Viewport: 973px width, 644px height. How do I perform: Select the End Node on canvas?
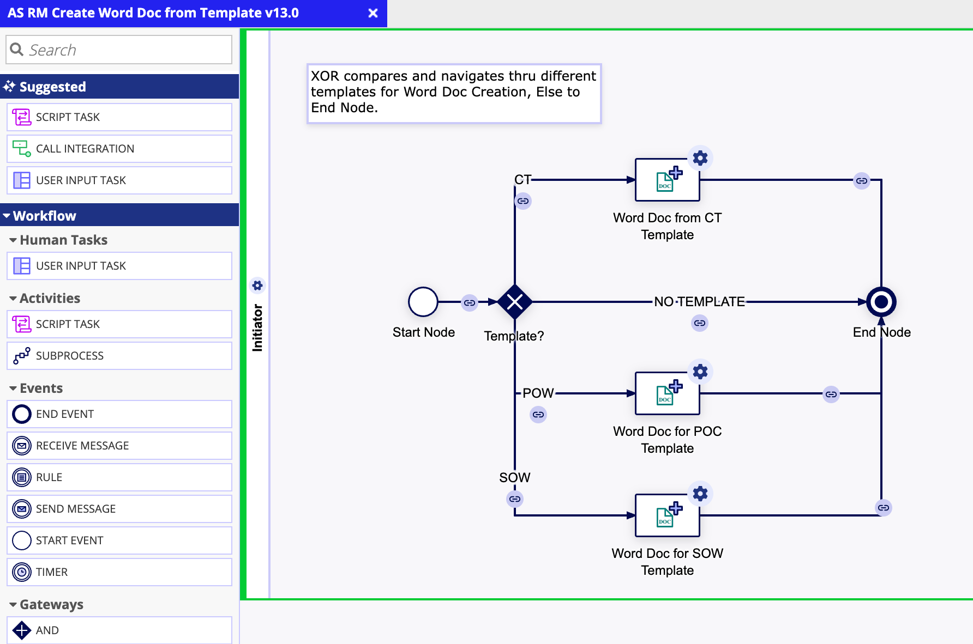[x=881, y=301]
